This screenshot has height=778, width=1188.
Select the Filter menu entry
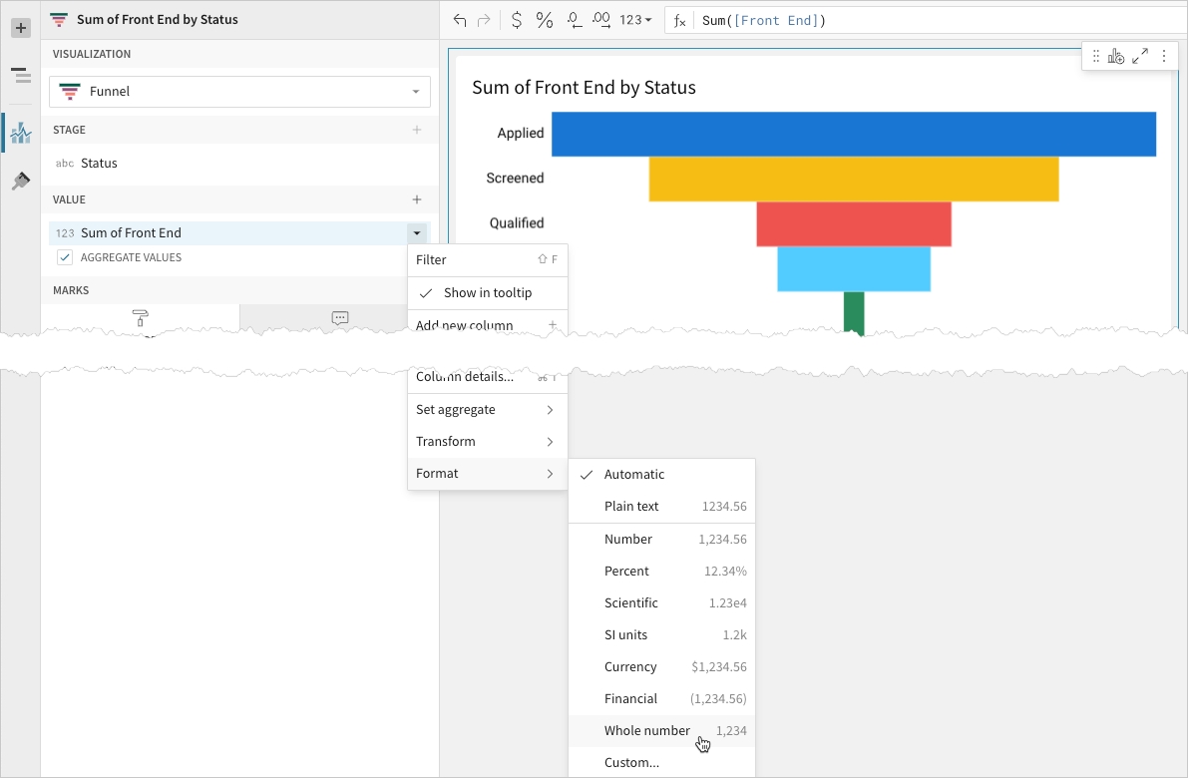487,260
